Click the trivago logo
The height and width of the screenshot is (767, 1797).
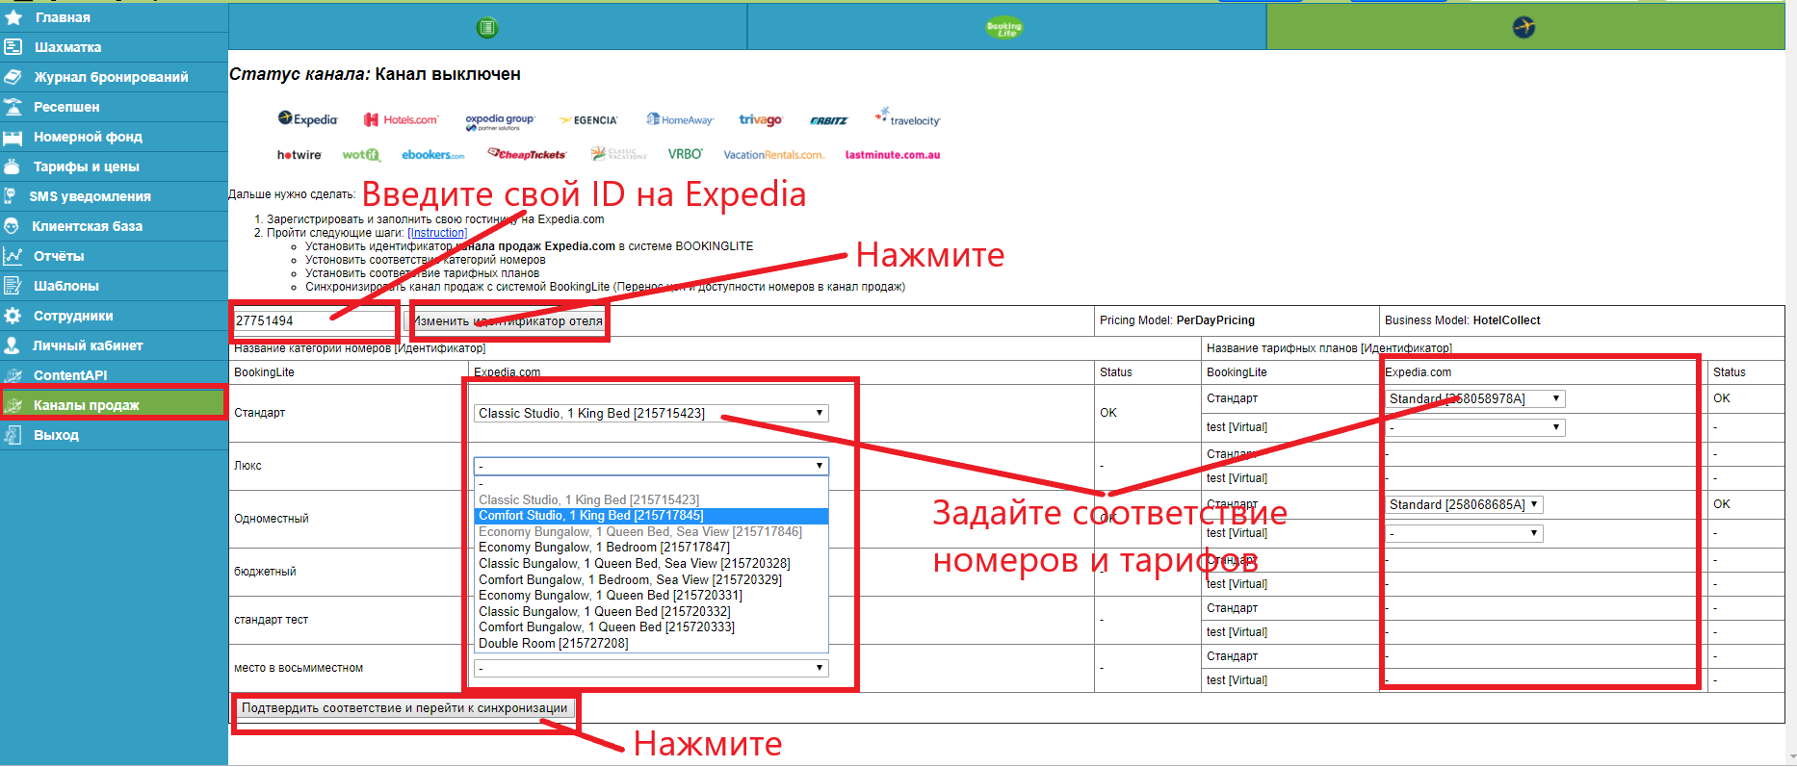pyautogui.click(x=761, y=120)
